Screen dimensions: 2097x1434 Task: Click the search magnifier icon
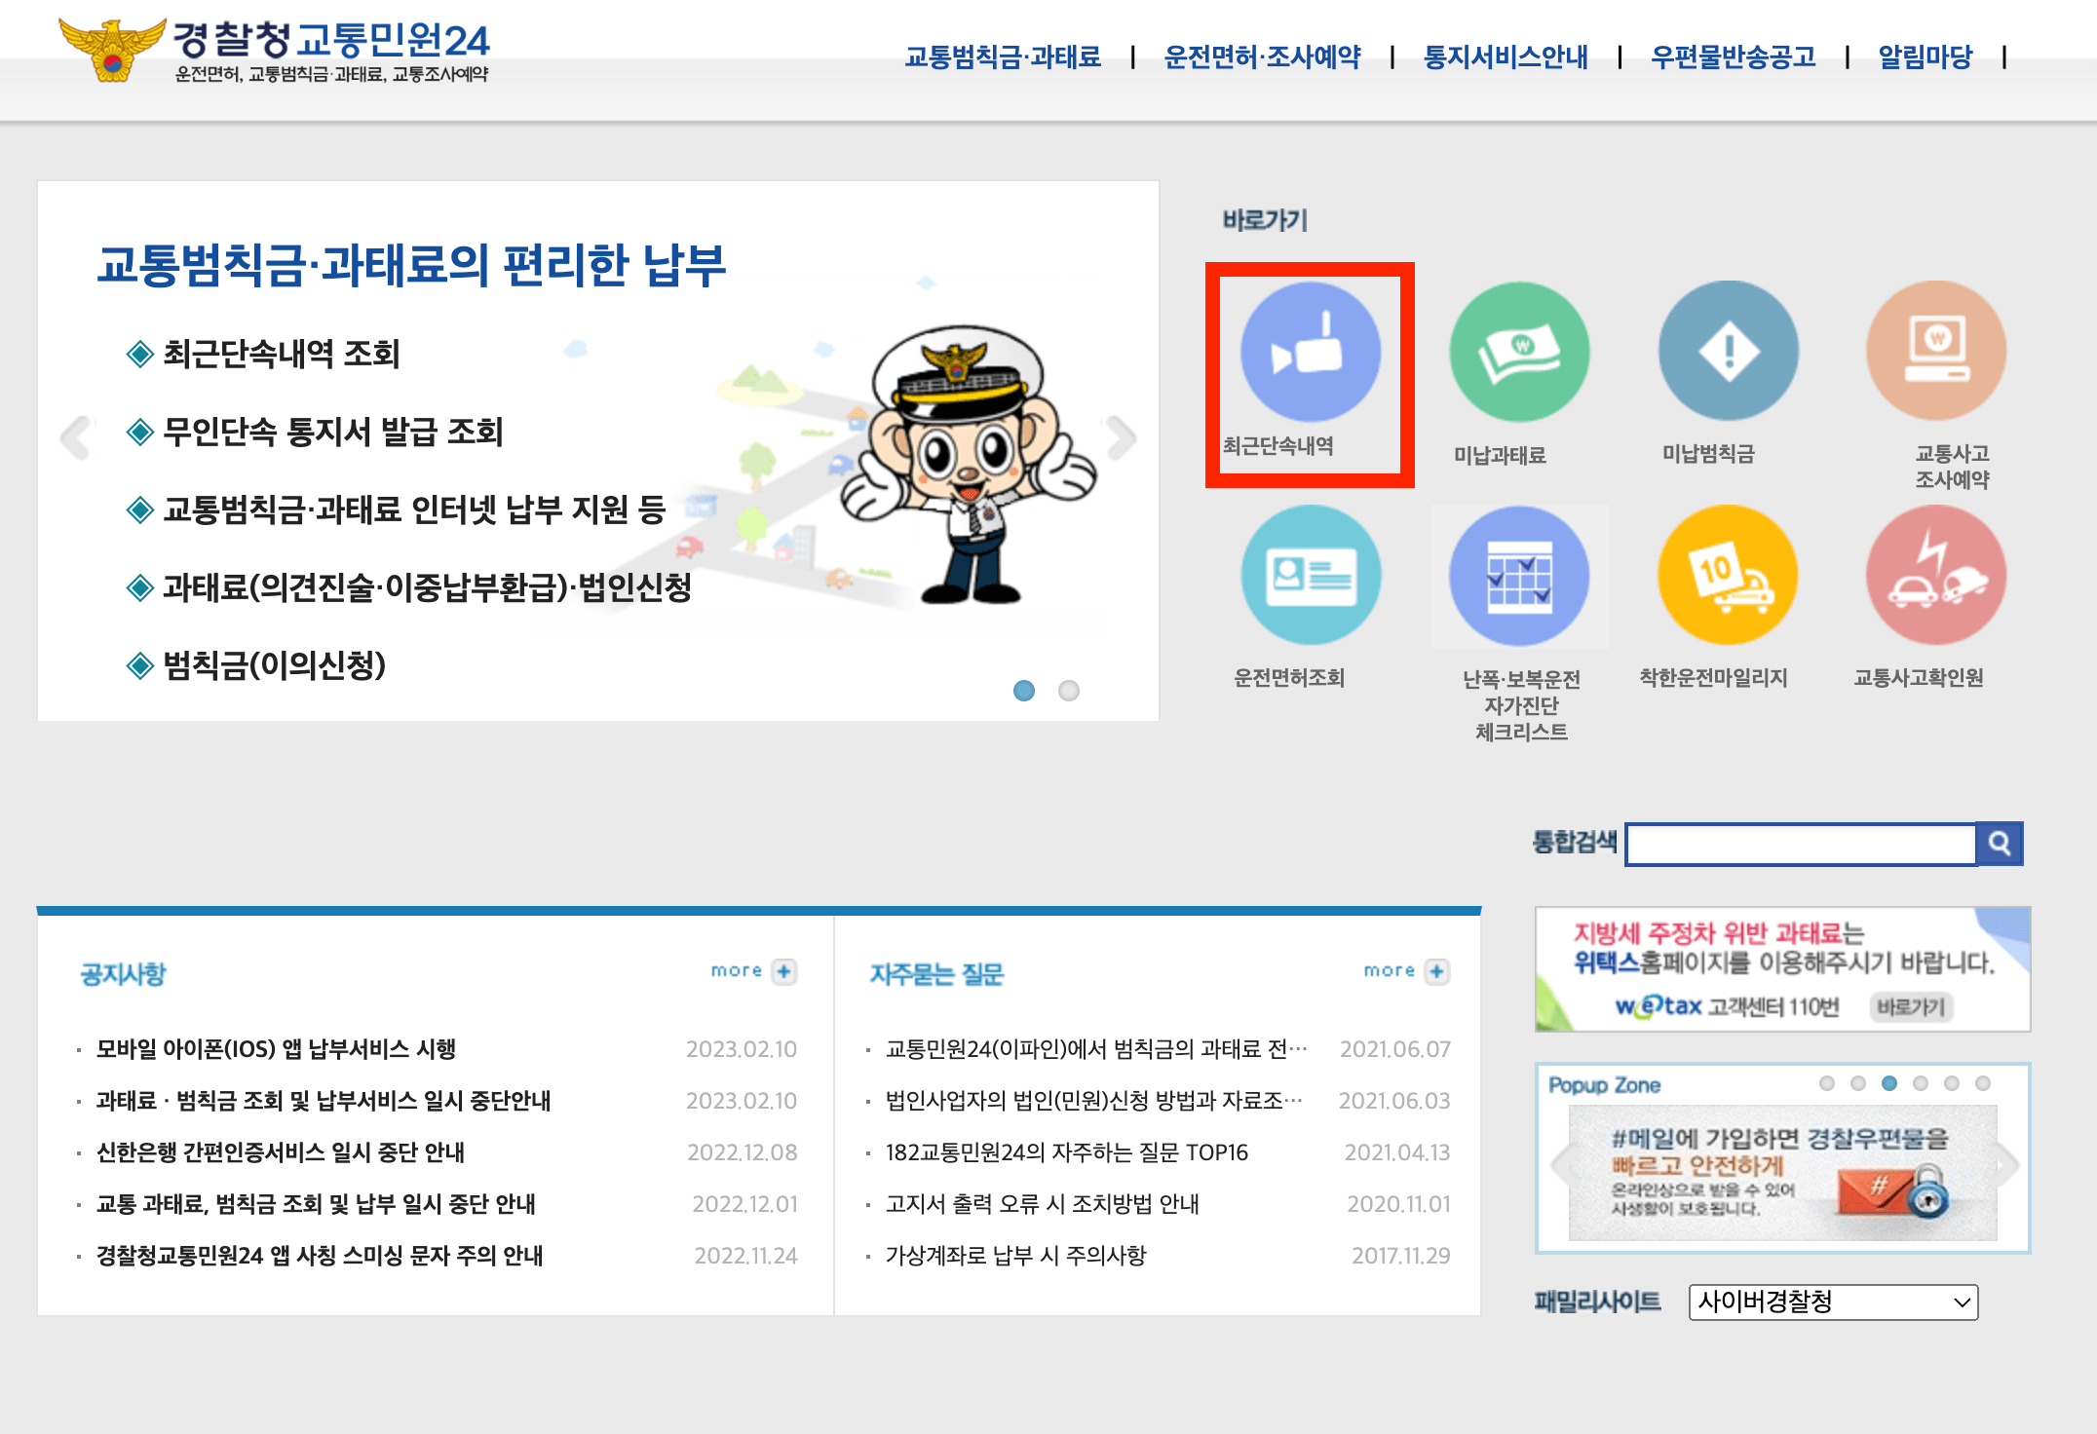click(2000, 844)
